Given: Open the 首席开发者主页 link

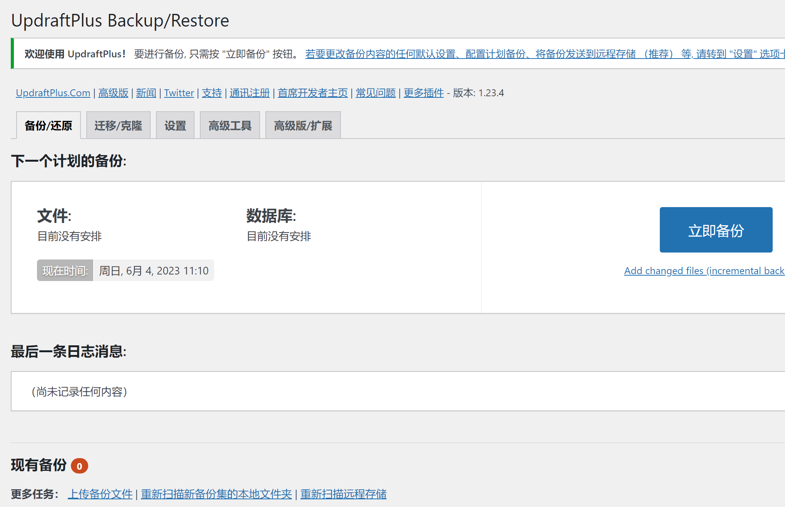Looking at the screenshot, I should point(313,93).
